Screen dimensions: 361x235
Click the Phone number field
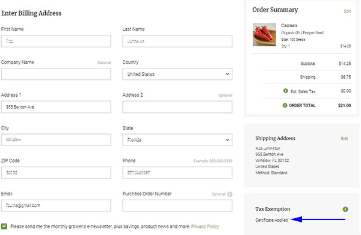(x=177, y=172)
